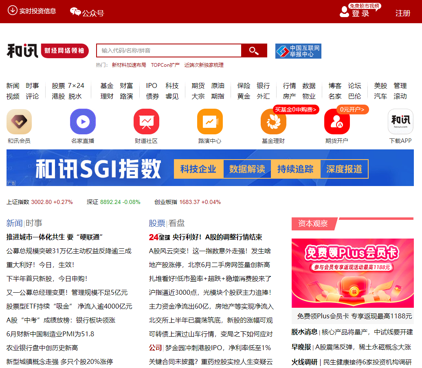Click the 0元开户 promo bubble

352,110
